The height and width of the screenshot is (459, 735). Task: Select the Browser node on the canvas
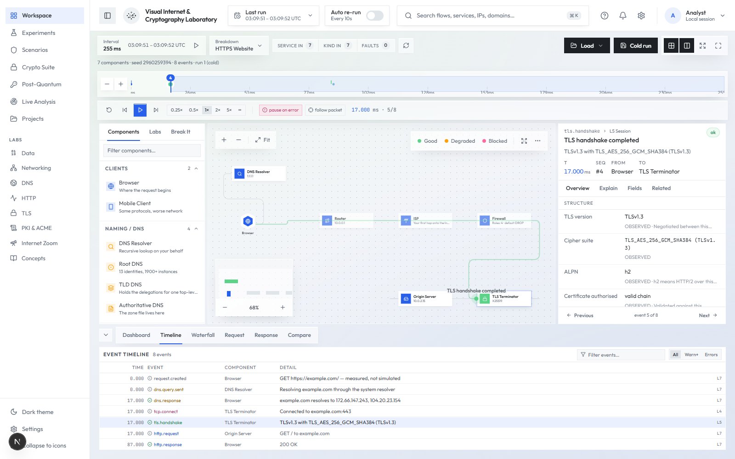(x=248, y=221)
